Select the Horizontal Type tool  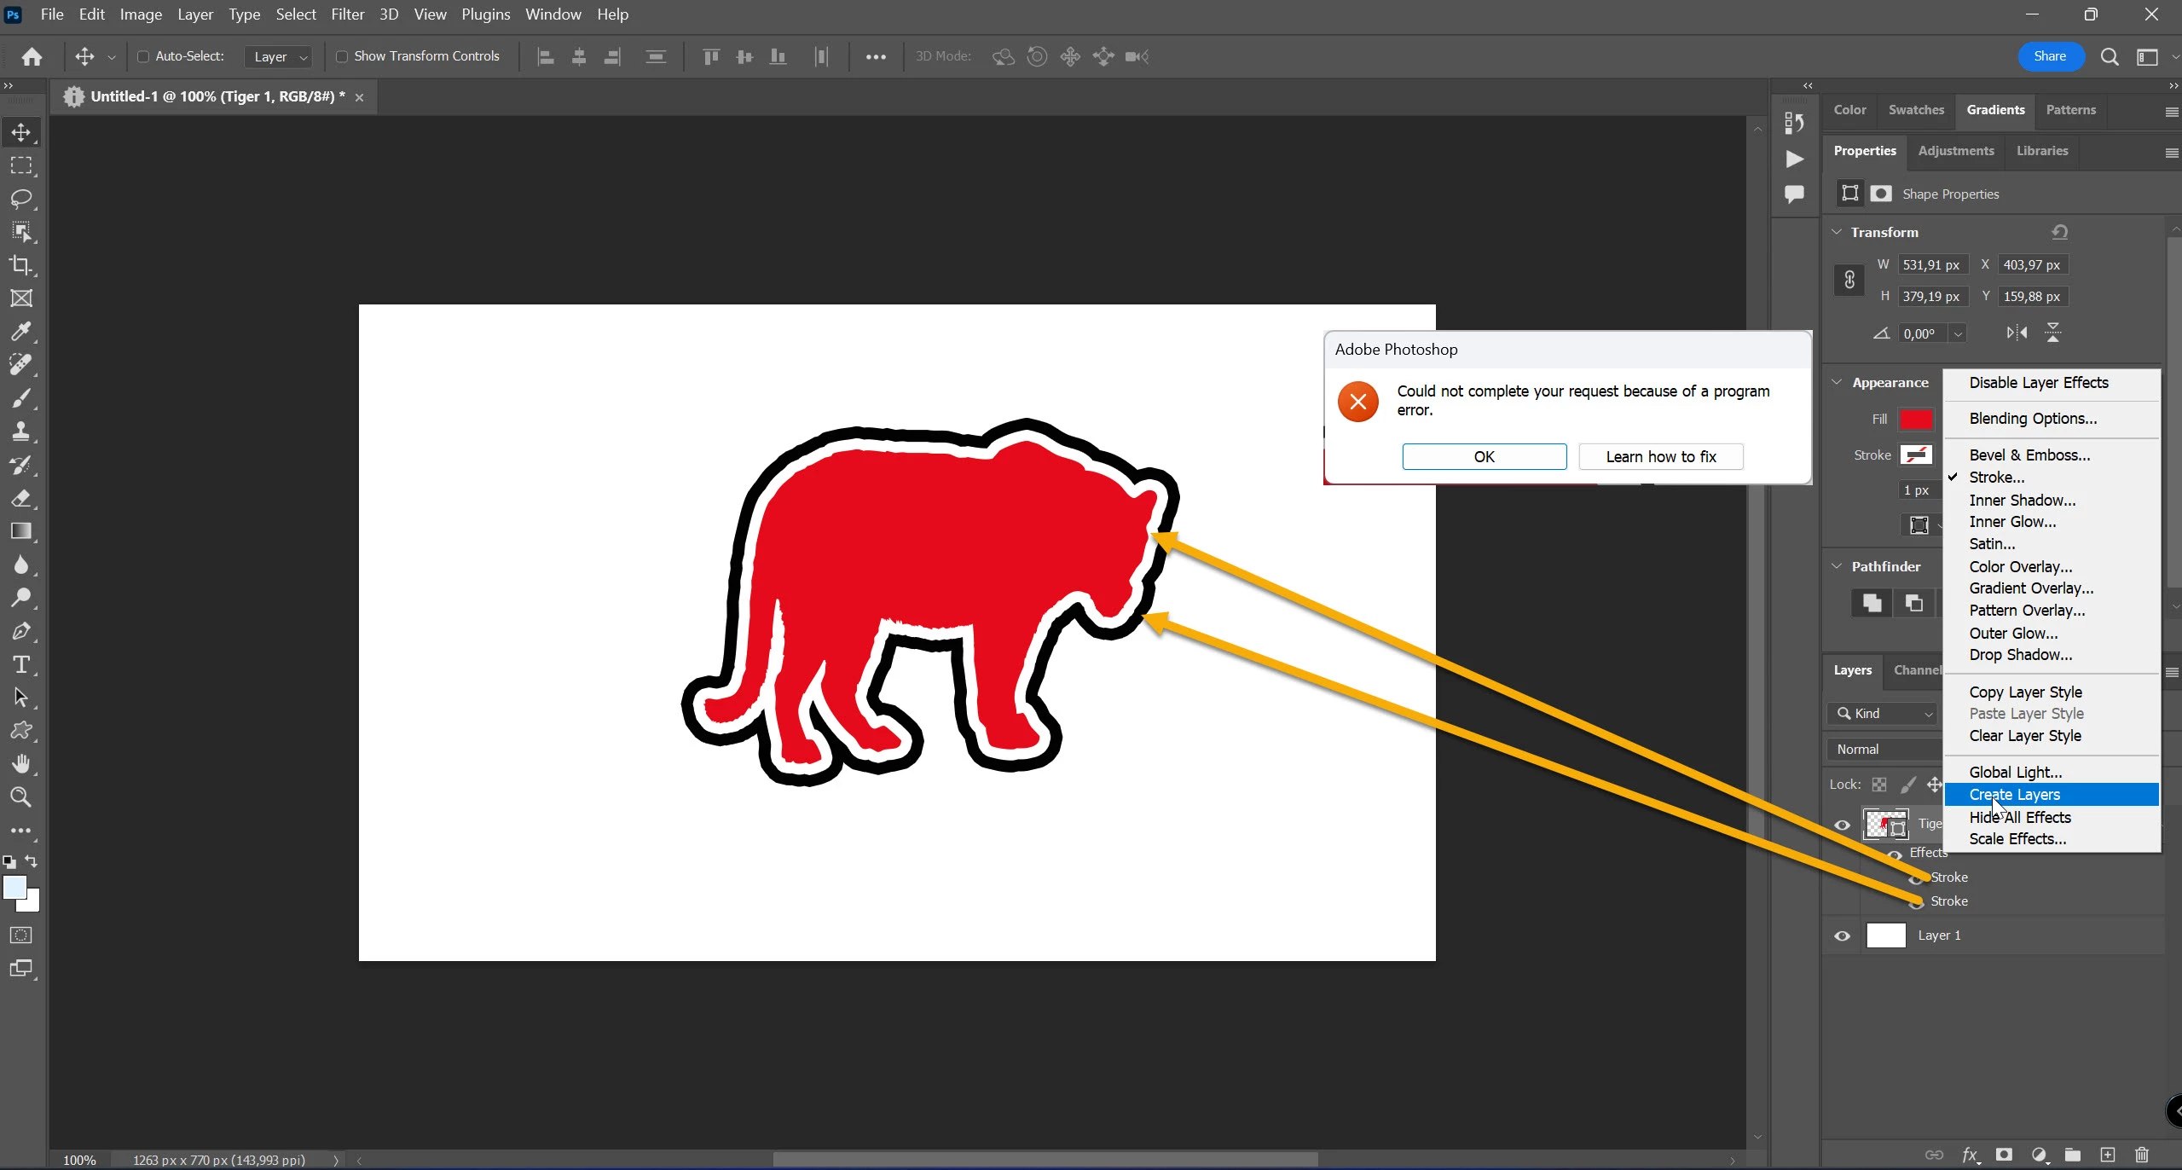tap(21, 664)
